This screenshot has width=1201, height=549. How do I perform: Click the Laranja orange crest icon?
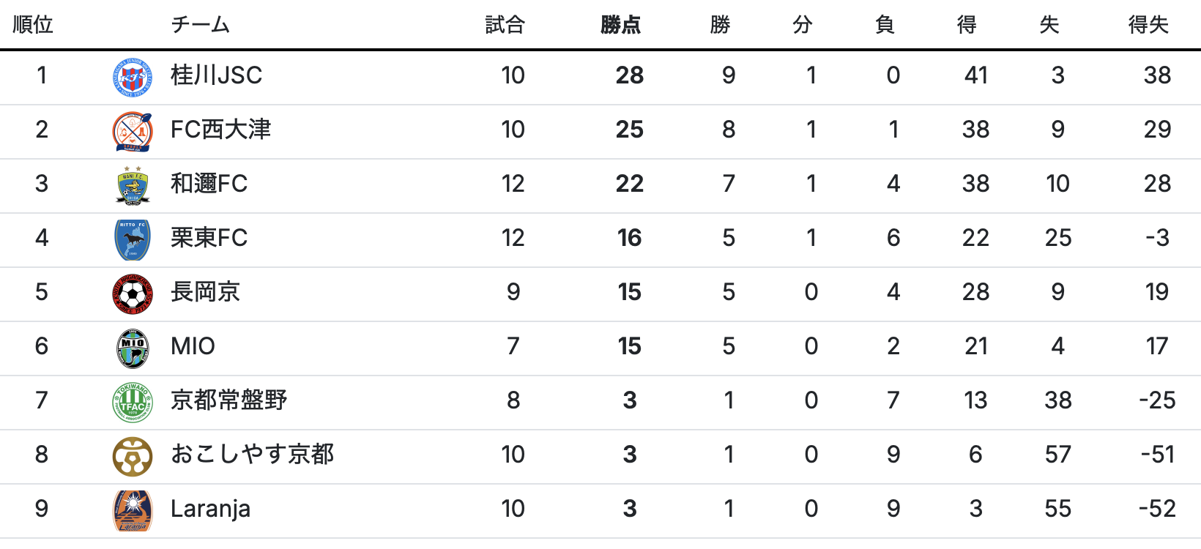[133, 509]
